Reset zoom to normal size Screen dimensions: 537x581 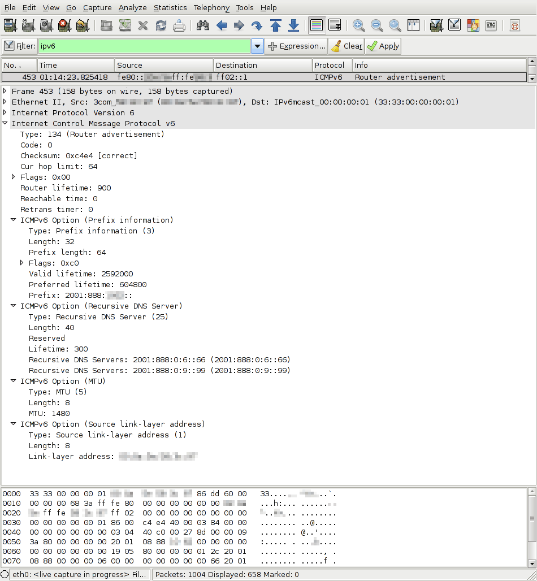coord(395,25)
